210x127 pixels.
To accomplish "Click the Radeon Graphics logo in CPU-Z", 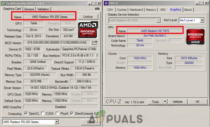I will pyautogui.click(x=195, y=37).
